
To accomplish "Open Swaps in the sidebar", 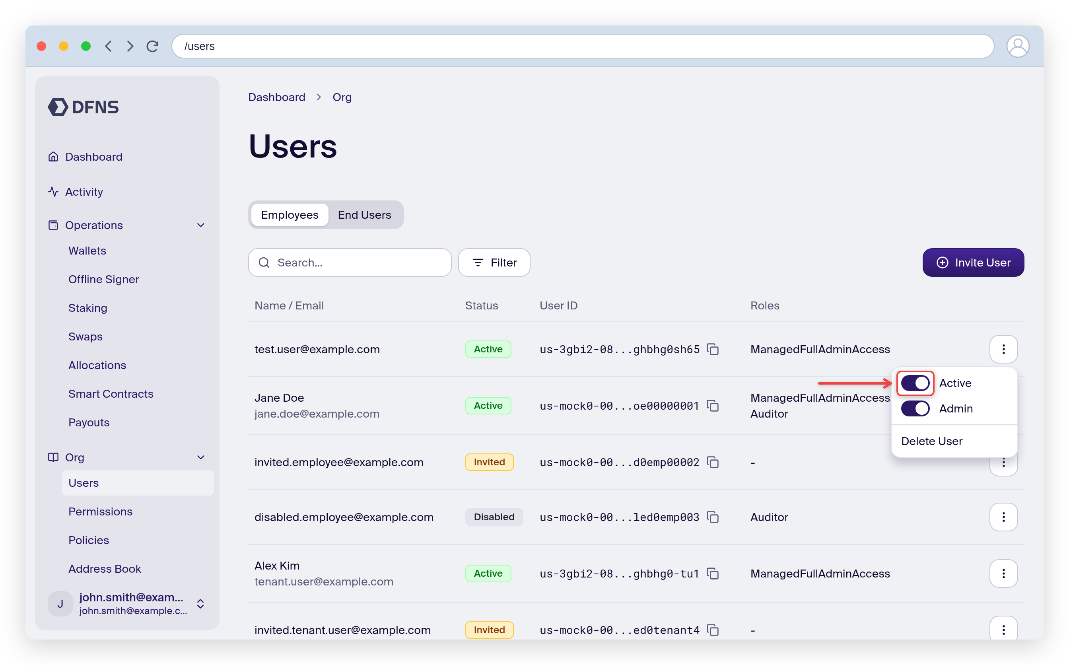I will pos(86,336).
